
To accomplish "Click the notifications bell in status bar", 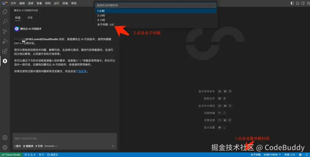I will 307,155.
